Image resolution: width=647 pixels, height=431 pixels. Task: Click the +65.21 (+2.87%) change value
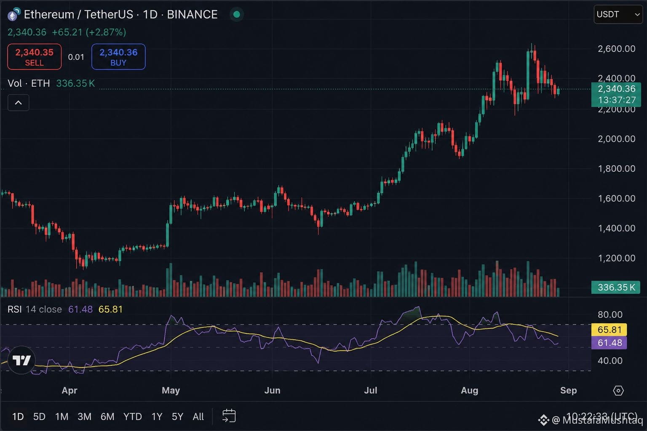pyautogui.click(x=89, y=32)
